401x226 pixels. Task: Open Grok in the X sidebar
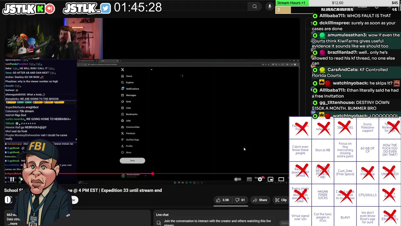126,102
